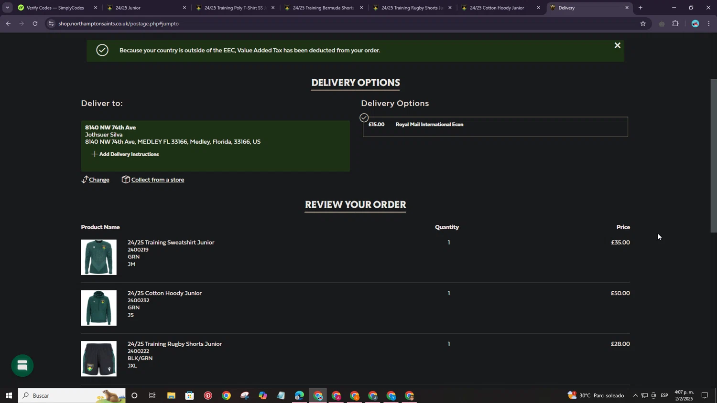The height and width of the screenshot is (403, 717).
Task: Go back to the previous page
Action: click(x=8, y=23)
